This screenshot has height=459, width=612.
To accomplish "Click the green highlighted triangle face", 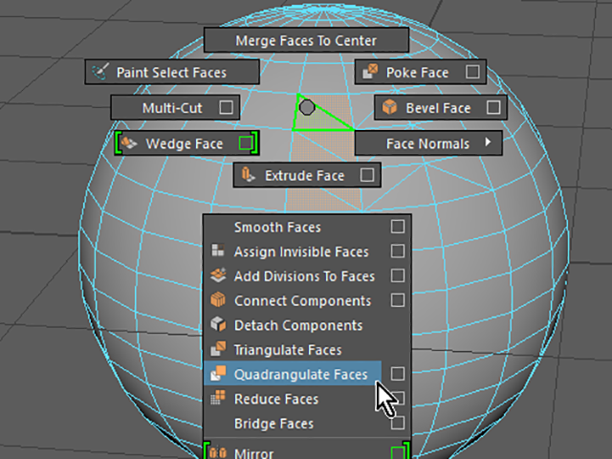I will pyautogui.click(x=317, y=120).
